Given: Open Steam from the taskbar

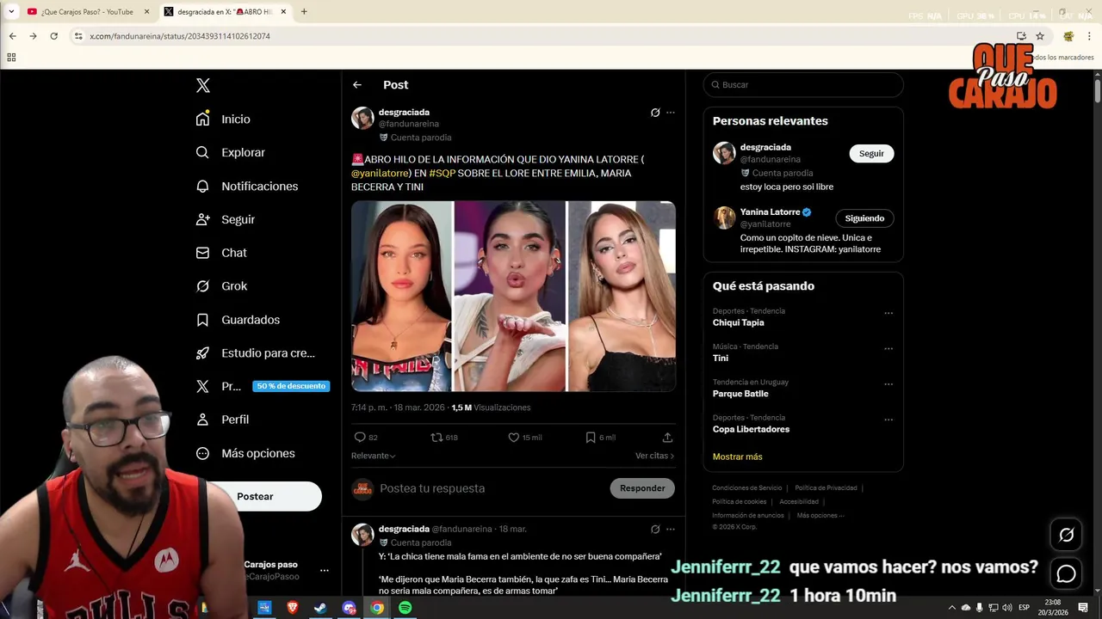Looking at the screenshot, I should click(320, 608).
